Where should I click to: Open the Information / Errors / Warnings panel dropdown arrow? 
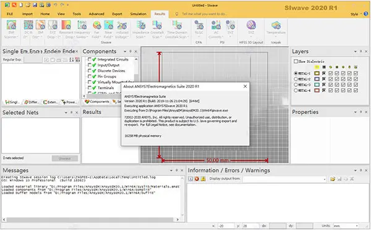tap(355, 170)
